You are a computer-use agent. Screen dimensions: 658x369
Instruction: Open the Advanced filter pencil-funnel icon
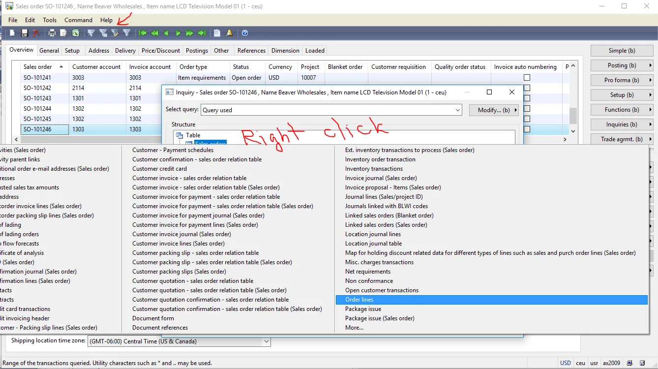tap(115, 33)
